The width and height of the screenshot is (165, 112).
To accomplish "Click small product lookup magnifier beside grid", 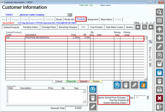I will (150, 41).
